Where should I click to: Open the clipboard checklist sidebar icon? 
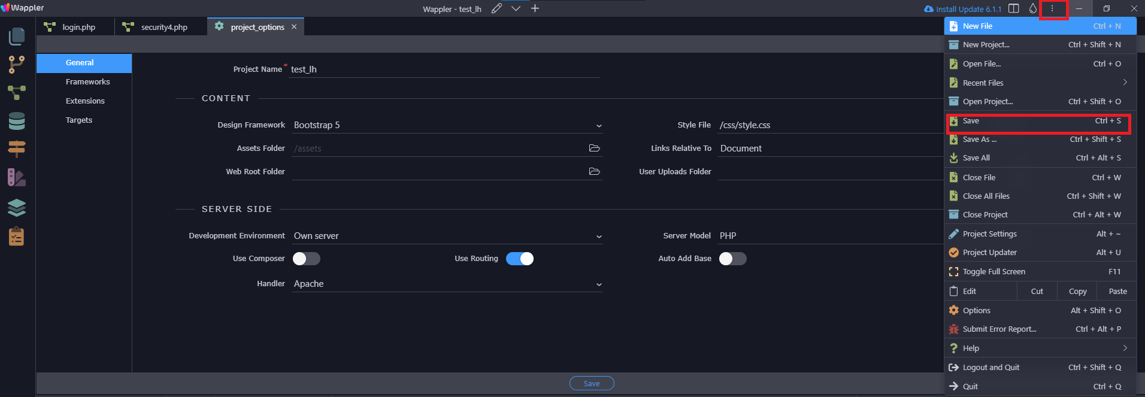coord(17,237)
